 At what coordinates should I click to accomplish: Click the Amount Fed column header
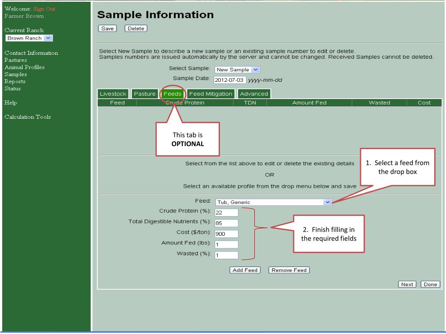click(309, 103)
